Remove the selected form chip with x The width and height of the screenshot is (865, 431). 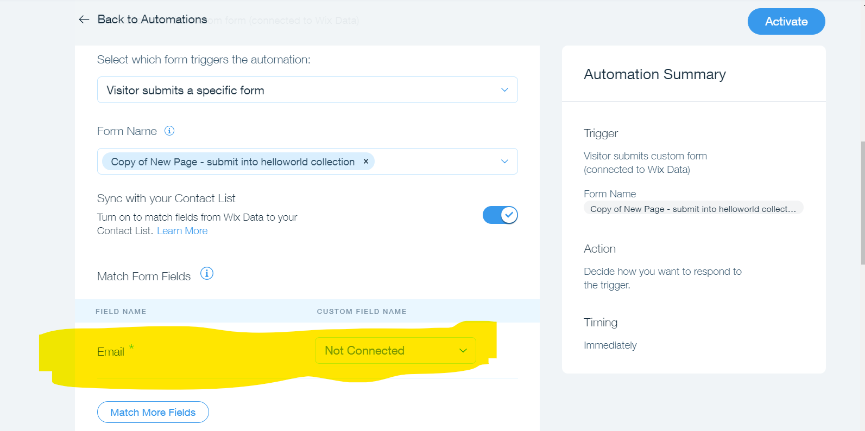pyautogui.click(x=366, y=162)
